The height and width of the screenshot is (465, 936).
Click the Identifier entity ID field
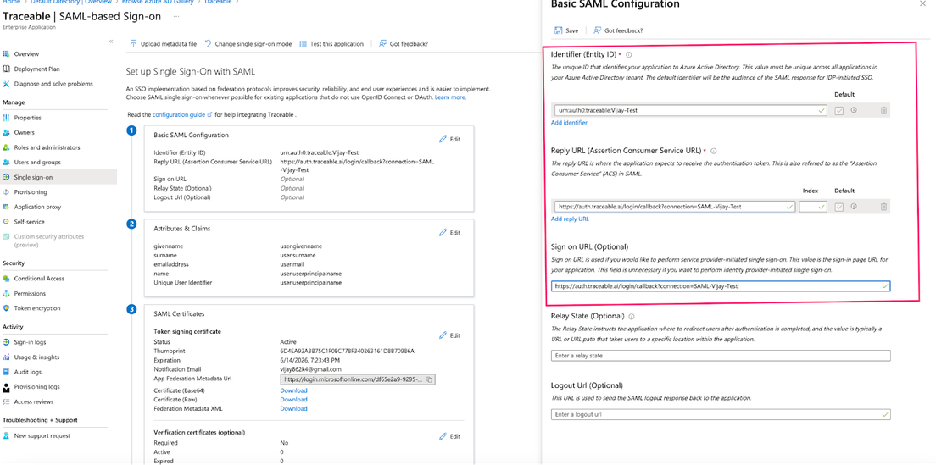[x=691, y=110]
